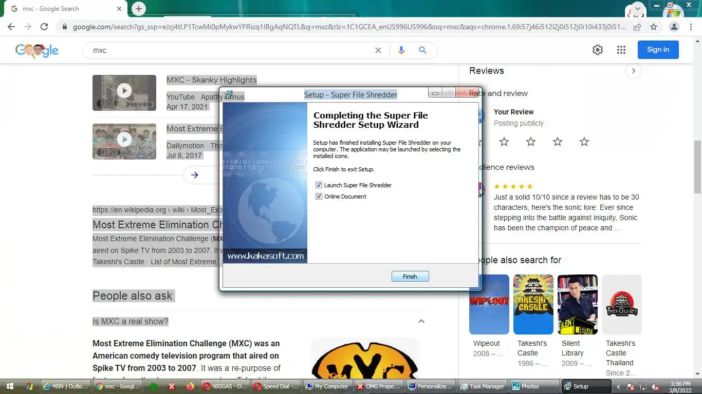The height and width of the screenshot is (394, 702).
Task: Click the Google page vertical scrollbar
Action: (x=697, y=167)
